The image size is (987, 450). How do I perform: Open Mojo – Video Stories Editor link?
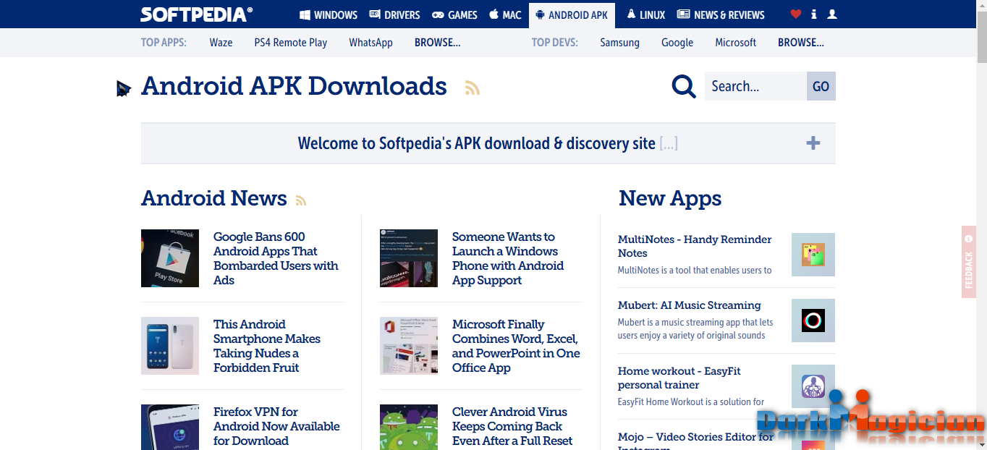coord(695,441)
